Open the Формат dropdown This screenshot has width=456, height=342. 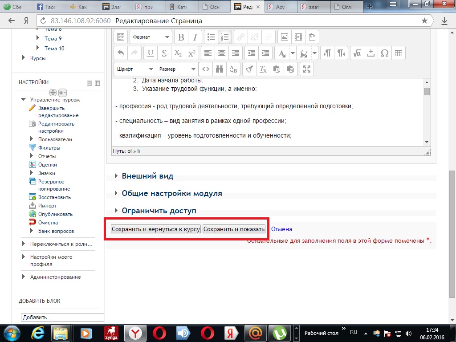click(151, 37)
